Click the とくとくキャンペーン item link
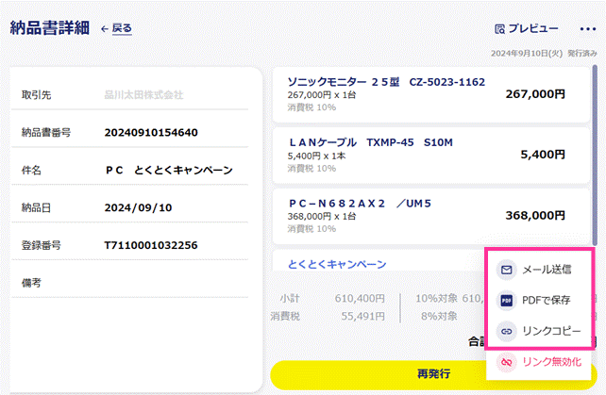 [x=337, y=264]
